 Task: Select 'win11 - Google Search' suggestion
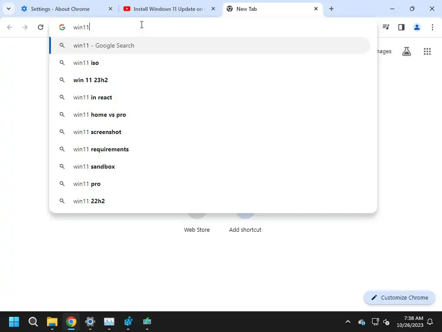tap(210, 45)
